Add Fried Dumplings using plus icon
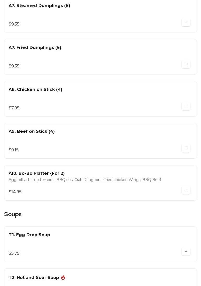 click(x=186, y=64)
